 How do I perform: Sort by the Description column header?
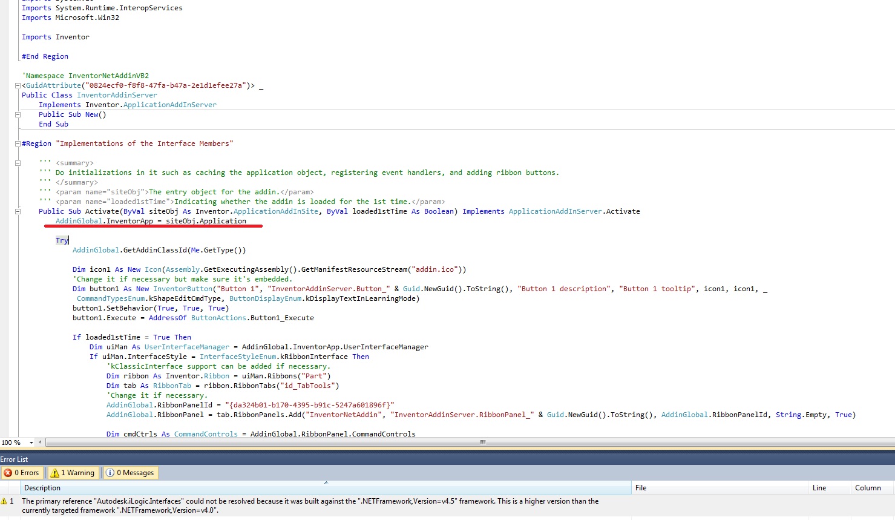point(326,488)
